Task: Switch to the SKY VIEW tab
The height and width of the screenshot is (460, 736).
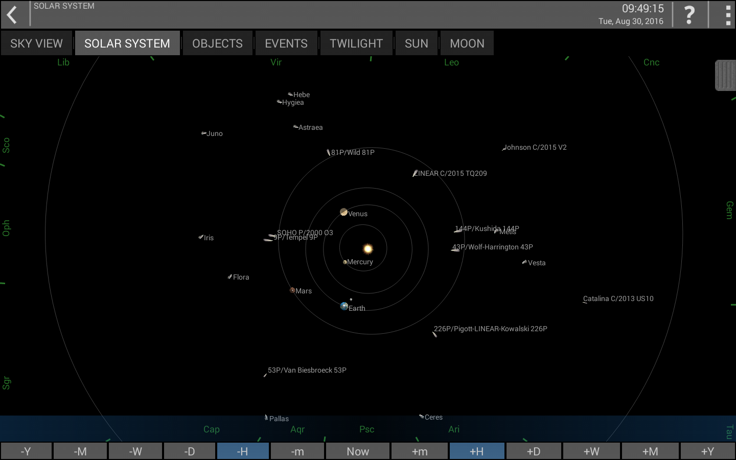Action: (x=37, y=43)
